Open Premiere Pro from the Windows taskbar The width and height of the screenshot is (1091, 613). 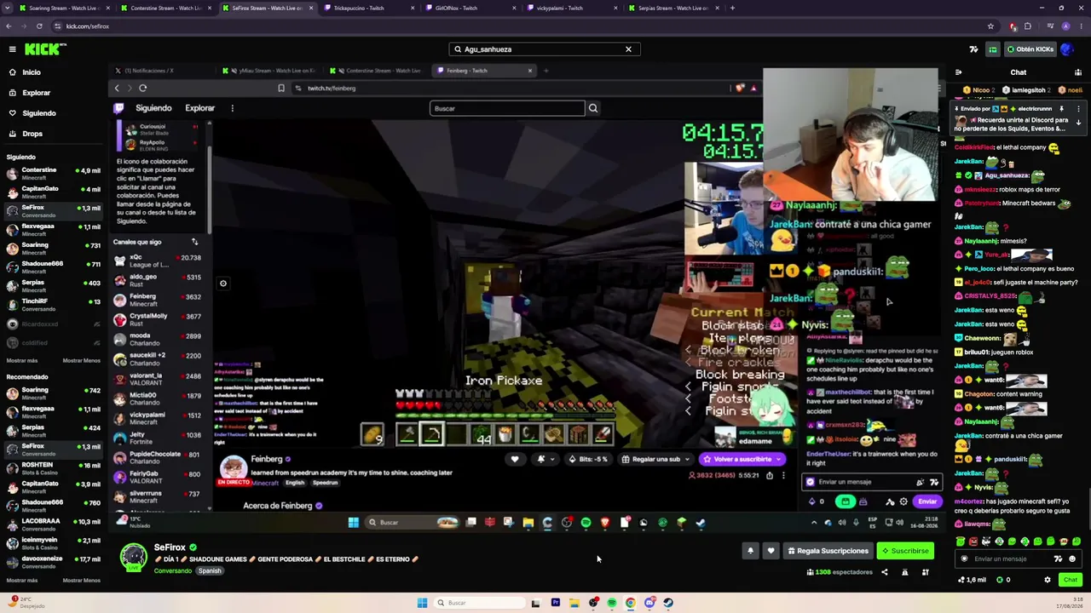[555, 603]
